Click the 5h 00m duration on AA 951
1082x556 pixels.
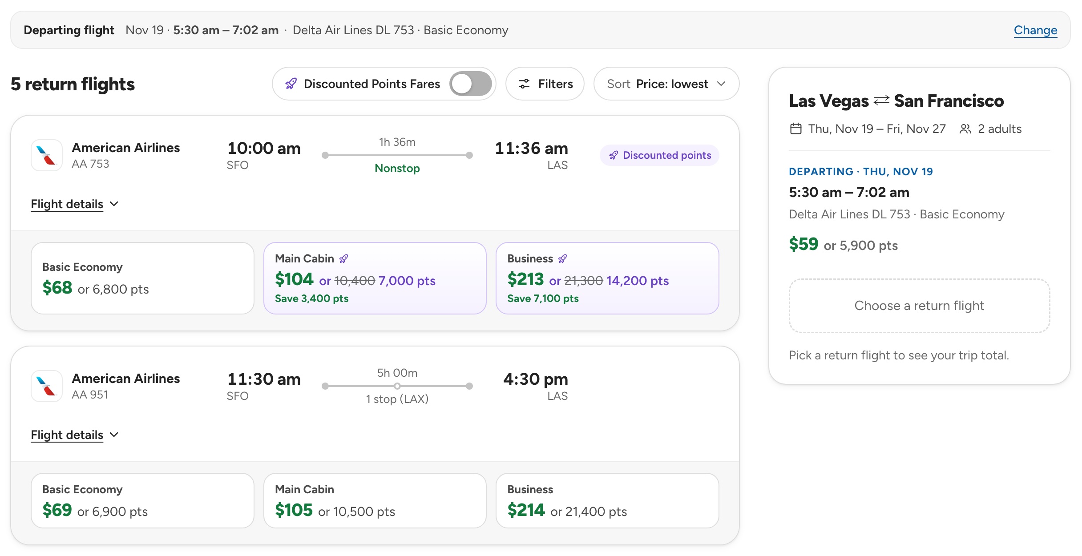[x=397, y=373]
